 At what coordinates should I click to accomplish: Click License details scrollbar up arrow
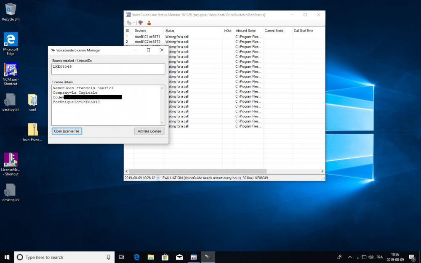pyautogui.click(x=162, y=88)
